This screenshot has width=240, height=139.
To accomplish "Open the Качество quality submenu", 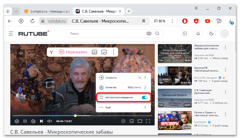I will [123, 87].
